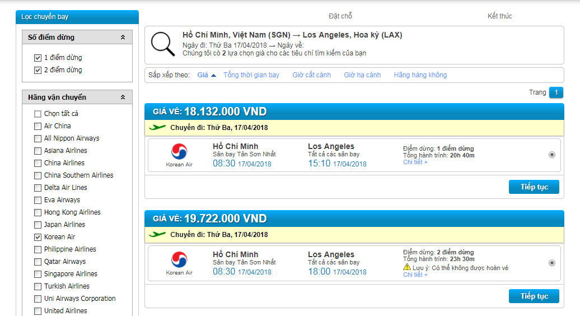Select radio button for 23h 30m flight

(552, 263)
